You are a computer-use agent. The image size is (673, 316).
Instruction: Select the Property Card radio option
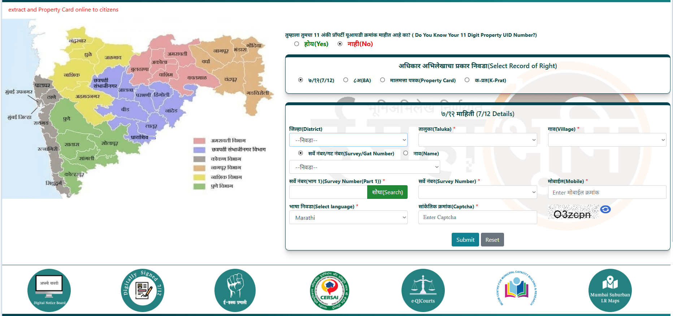(383, 80)
